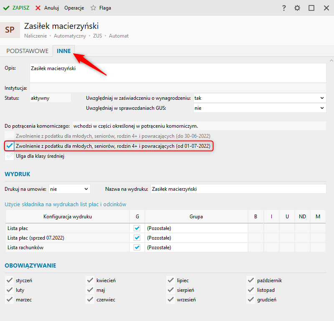Open Użycie składnika na wydrukach link
334x321 pixels.
[x=66, y=205]
